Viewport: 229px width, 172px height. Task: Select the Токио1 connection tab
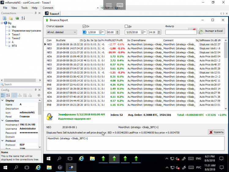coord(52,13)
